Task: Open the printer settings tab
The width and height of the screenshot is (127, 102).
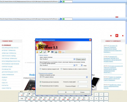Action: click(x=56, y=52)
